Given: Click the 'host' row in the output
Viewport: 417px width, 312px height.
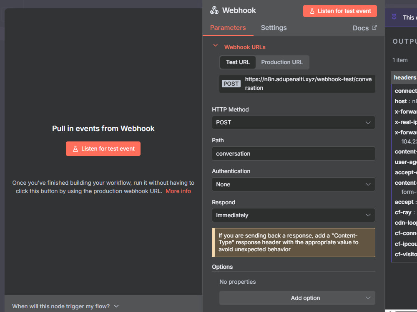Looking at the screenshot, I should coord(406,102).
